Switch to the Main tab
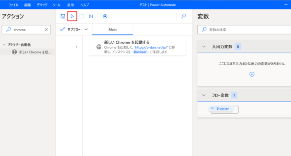Image resolution: width=291 pixels, height=156 pixels. (113, 29)
